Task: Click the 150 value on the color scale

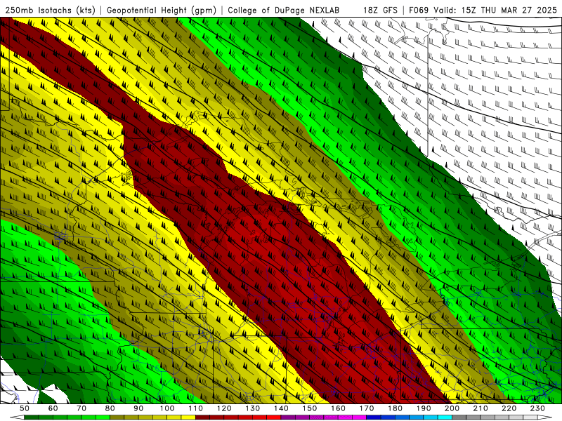Action: click(310, 408)
